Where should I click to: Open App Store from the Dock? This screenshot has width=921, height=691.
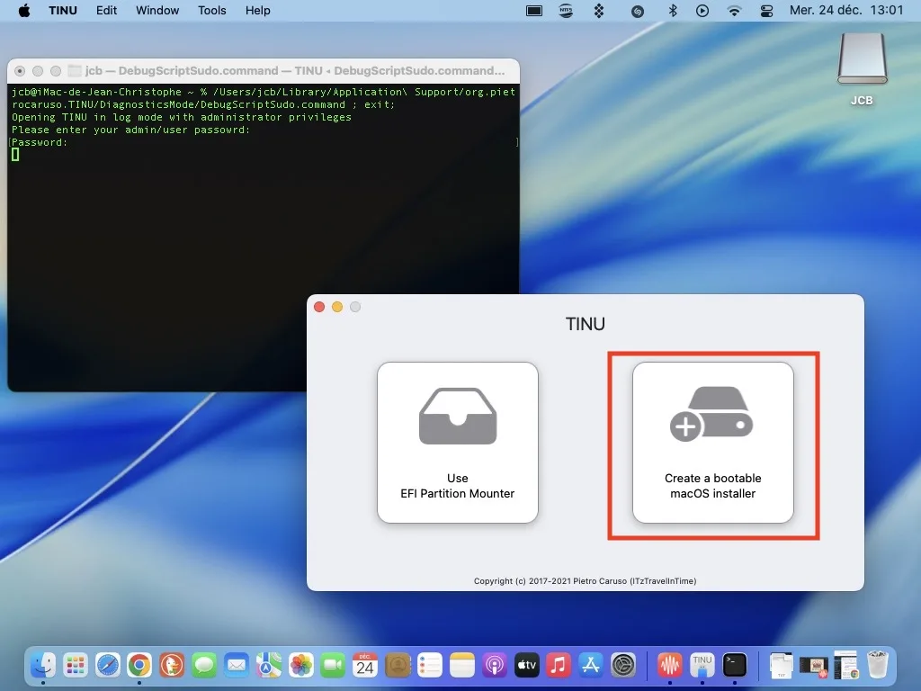[x=590, y=665]
